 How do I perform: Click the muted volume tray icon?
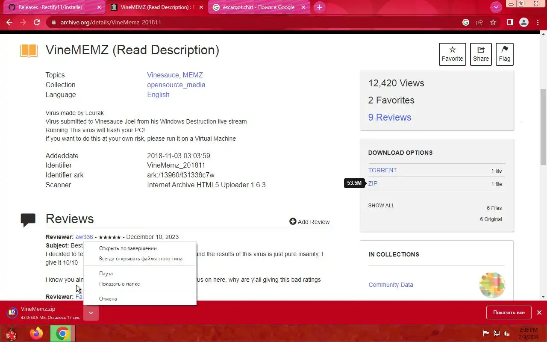coord(507,333)
